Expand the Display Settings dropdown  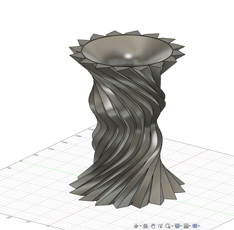click(181, 226)
